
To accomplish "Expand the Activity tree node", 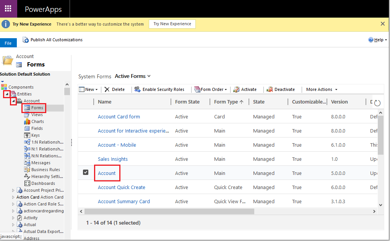I will tap(13, 218).
